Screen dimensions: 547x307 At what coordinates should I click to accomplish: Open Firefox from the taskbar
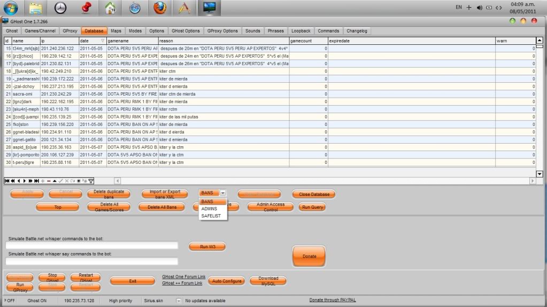click(160, 7)
